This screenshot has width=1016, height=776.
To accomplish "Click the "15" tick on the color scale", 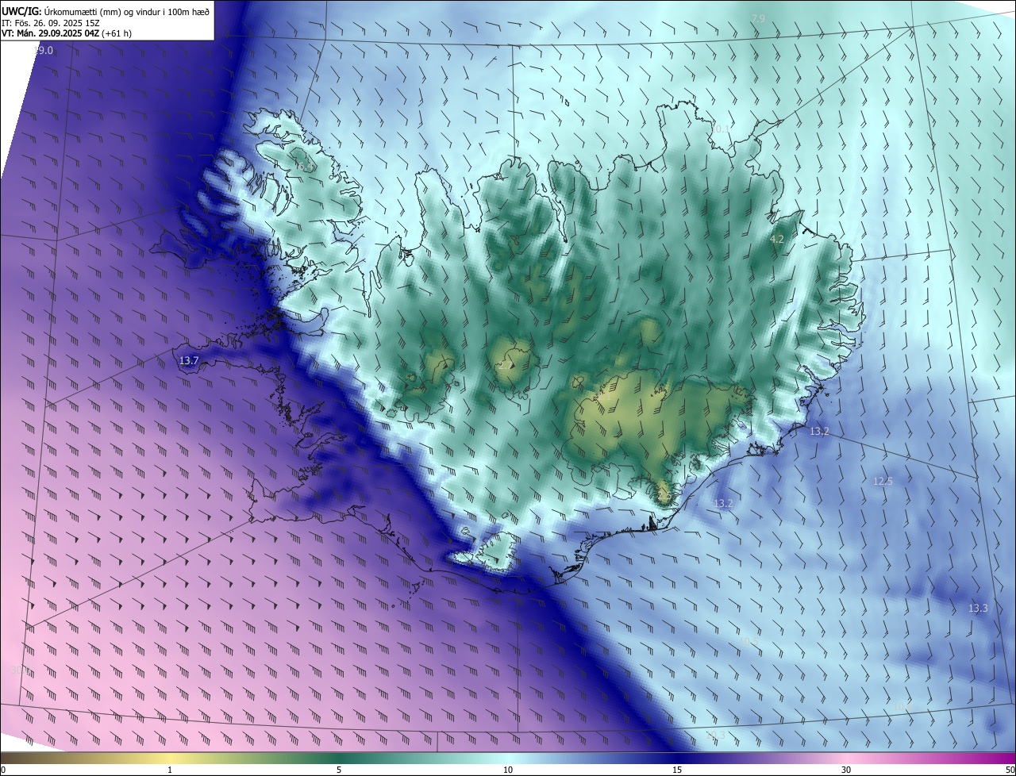I will [x=677, y=770].
